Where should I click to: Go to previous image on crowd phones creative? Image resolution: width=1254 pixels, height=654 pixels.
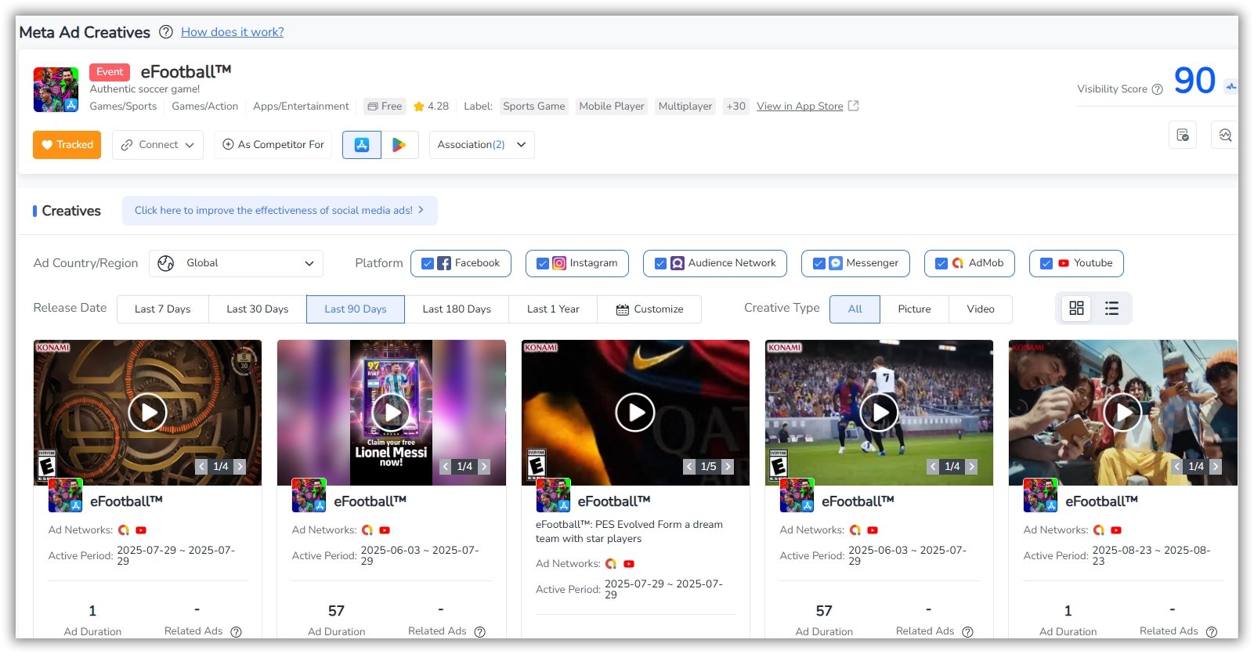coord(1177,467)
